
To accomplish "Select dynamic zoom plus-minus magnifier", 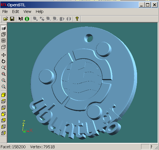I will click(4, 67).
